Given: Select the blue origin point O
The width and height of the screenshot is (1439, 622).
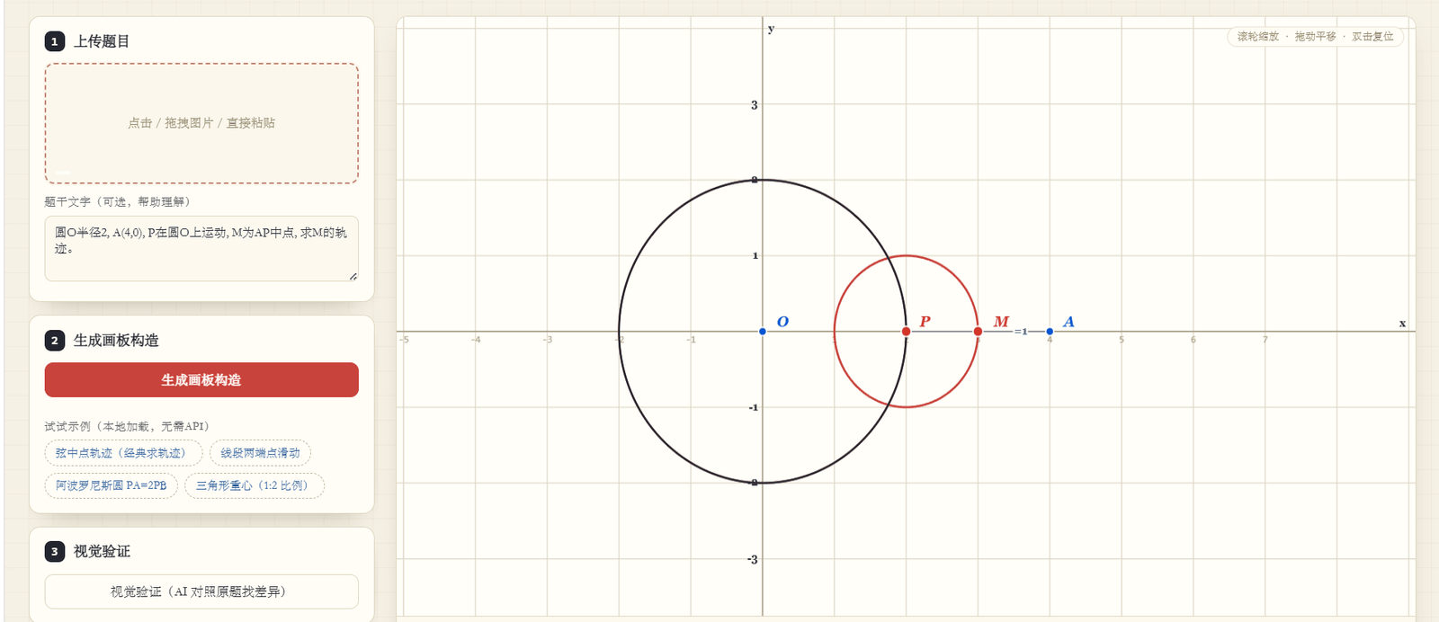Looking at the screenshot, I should click(763, 332).
